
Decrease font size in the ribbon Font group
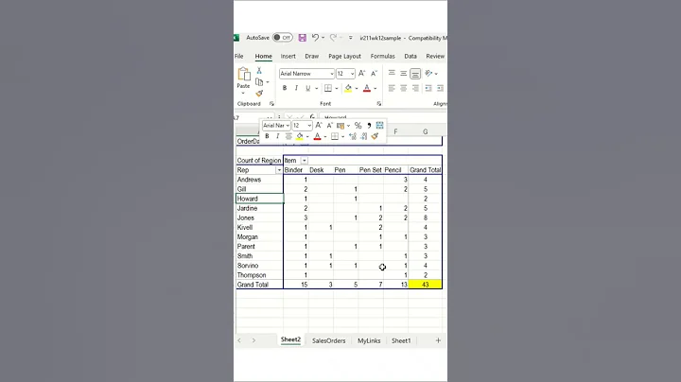pos(374,74)
